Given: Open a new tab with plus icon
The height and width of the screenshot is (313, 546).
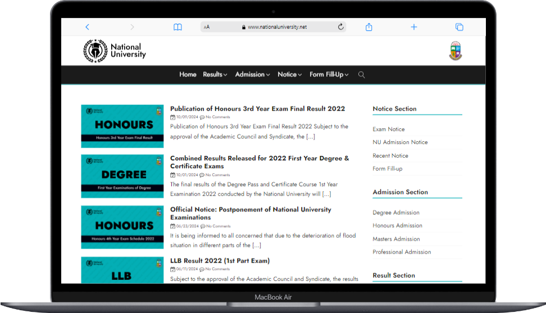Looking at the screenshot, I should [413, 27].
